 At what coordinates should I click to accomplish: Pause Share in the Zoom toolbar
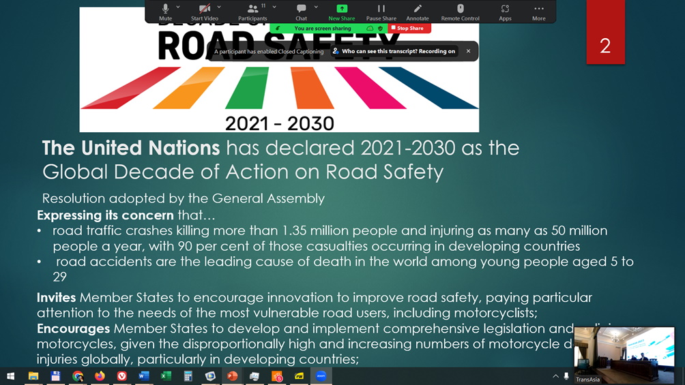pos(381,12)
